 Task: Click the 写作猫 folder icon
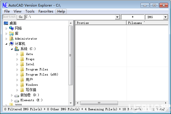[x=22, y=90]
